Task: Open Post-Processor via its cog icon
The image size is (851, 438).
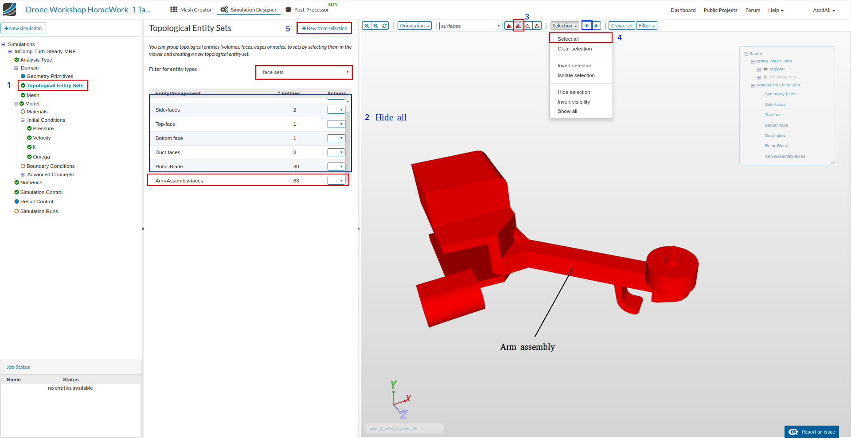Action: (289, 9)
